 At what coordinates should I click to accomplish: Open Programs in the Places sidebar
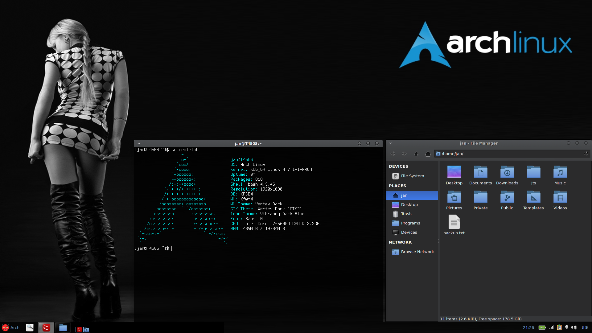pyautogui.click(x=412, y=223)
